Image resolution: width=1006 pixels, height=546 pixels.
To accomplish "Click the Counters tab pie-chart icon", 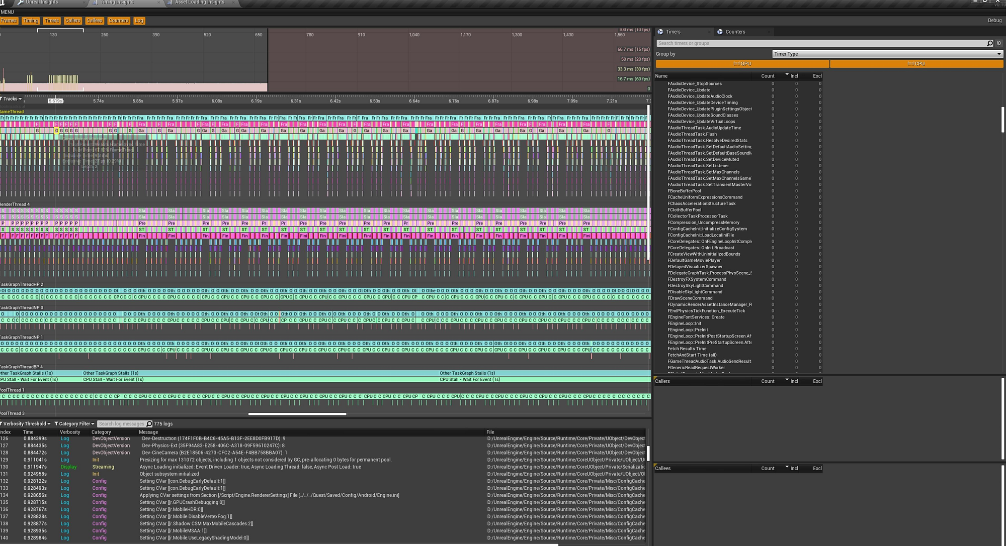I will click(720, 32).
